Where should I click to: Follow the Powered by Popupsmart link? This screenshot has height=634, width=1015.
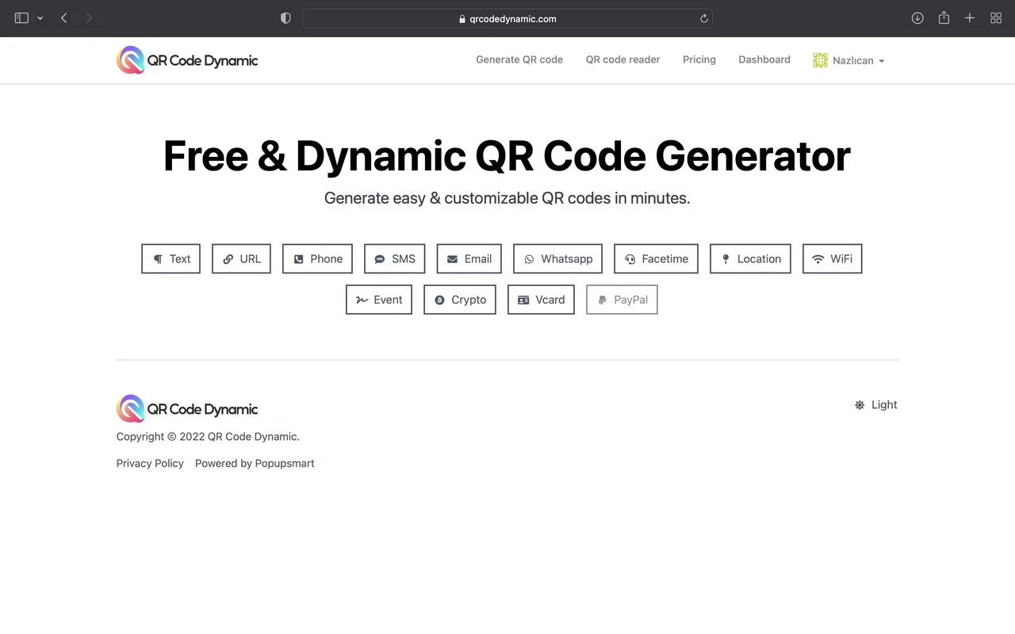point(255,464)
